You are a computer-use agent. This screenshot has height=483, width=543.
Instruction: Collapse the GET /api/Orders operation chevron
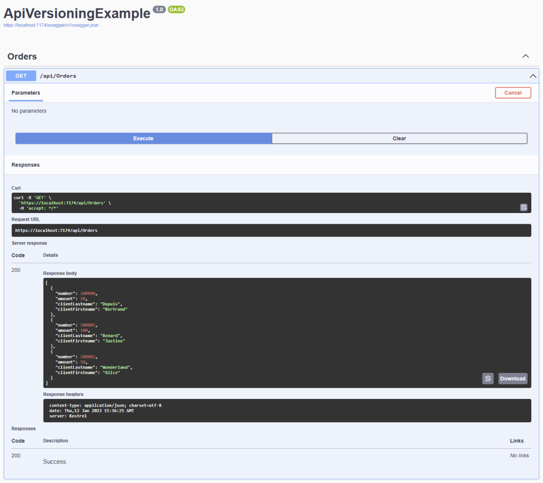[x=533, y=76]
